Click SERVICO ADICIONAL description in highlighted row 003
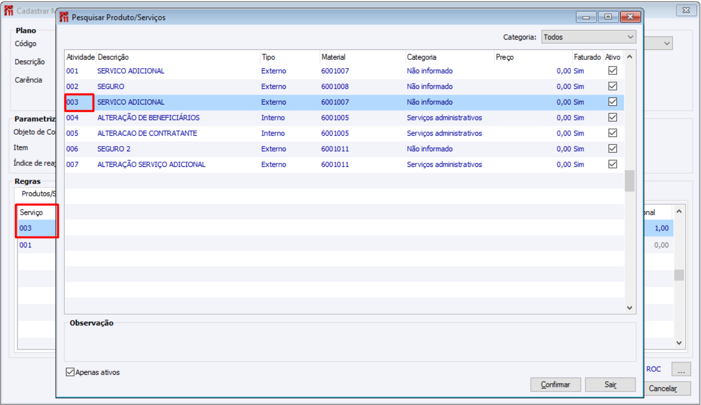The width and height of the screenshot is (701, 405). coord(131,102)
